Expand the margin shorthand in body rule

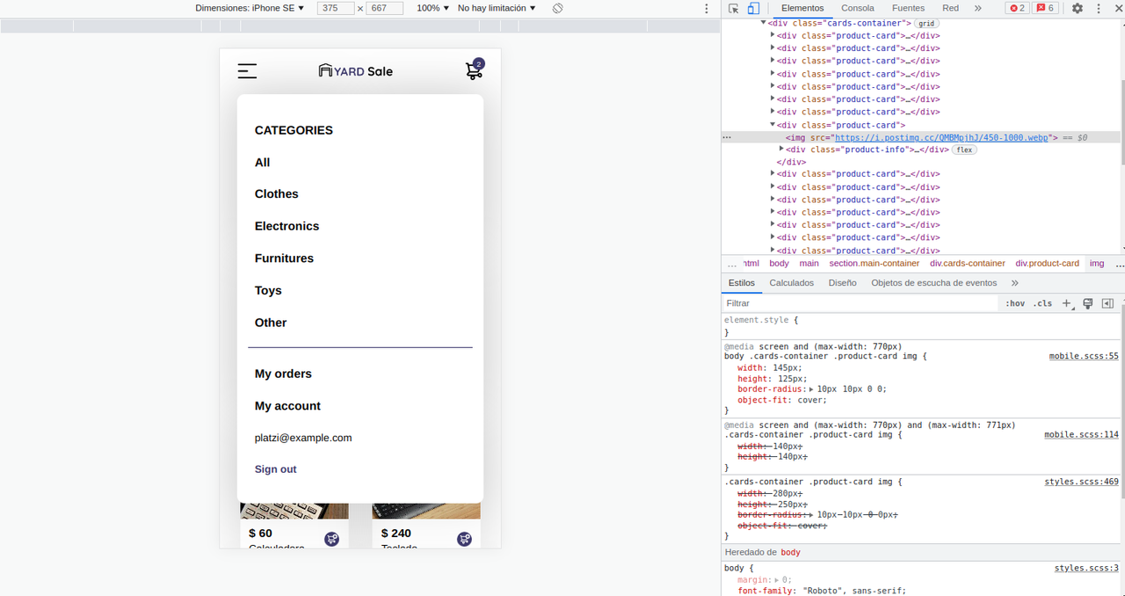click(776, 580)
